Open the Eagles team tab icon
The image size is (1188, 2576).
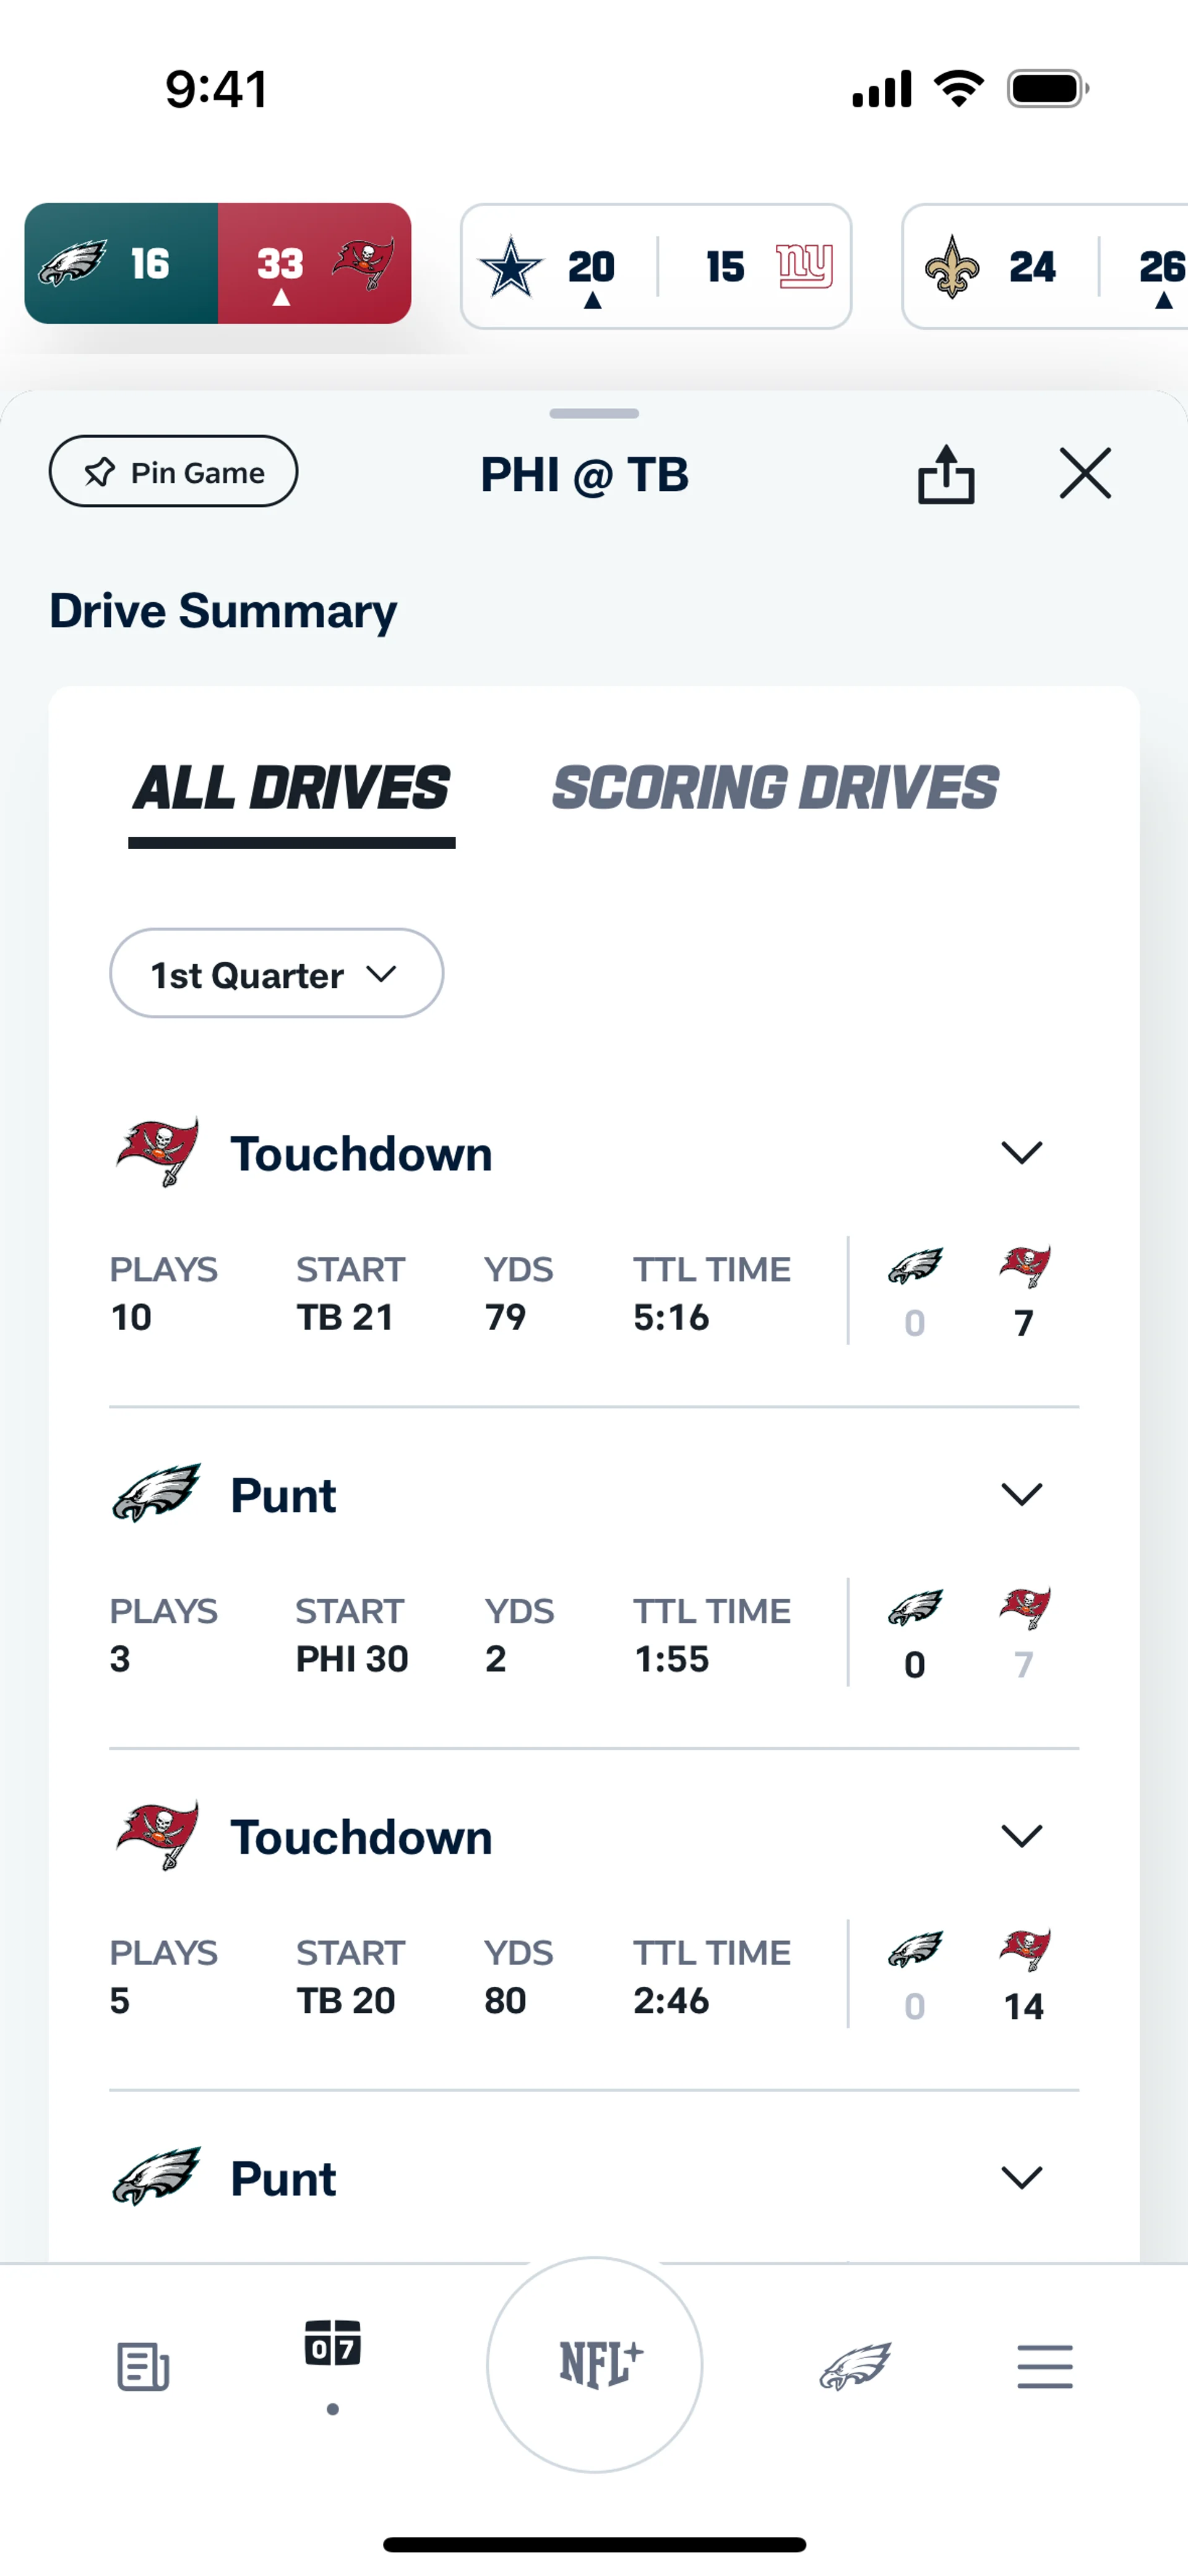tap(855, 2366)
